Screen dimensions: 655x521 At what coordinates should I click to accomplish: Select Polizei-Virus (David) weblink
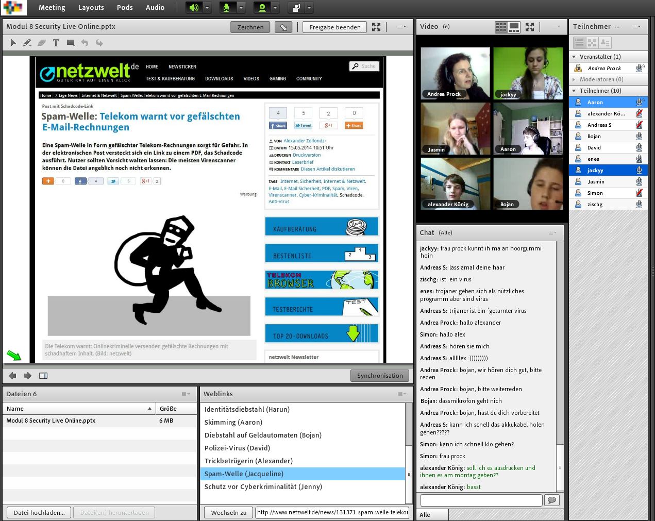coord(303,448)
